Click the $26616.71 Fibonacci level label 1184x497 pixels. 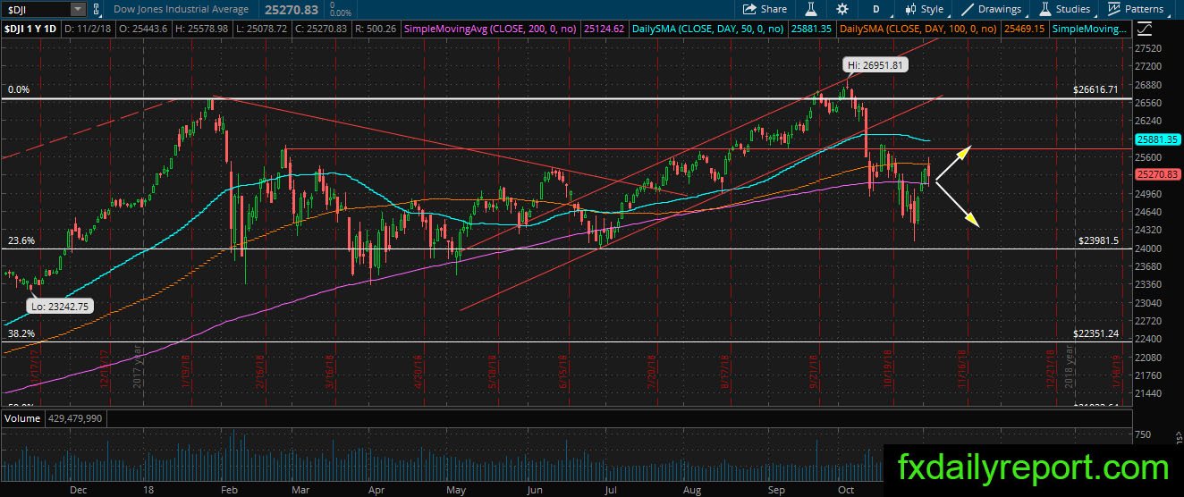pyautogui.click(x=1095, y=89)
